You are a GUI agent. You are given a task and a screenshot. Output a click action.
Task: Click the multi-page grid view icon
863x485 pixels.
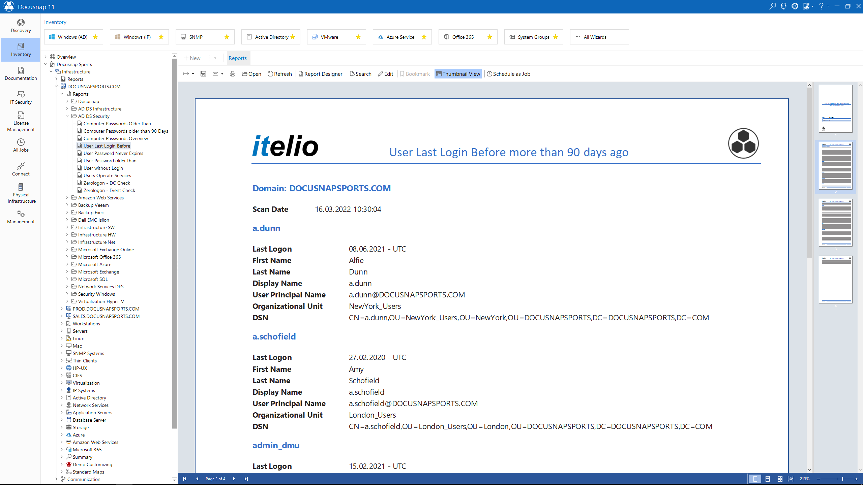(780, 479)
